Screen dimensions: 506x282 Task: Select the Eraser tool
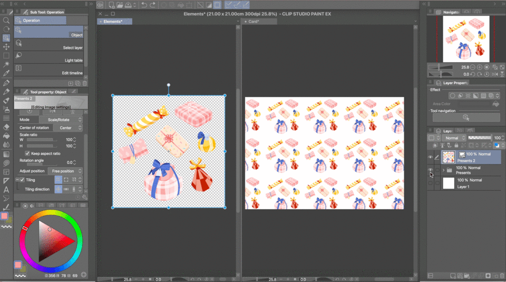coord(6,127)
